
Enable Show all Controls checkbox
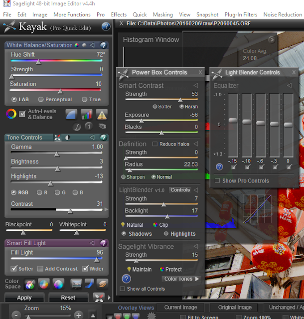tap(122, 289)
